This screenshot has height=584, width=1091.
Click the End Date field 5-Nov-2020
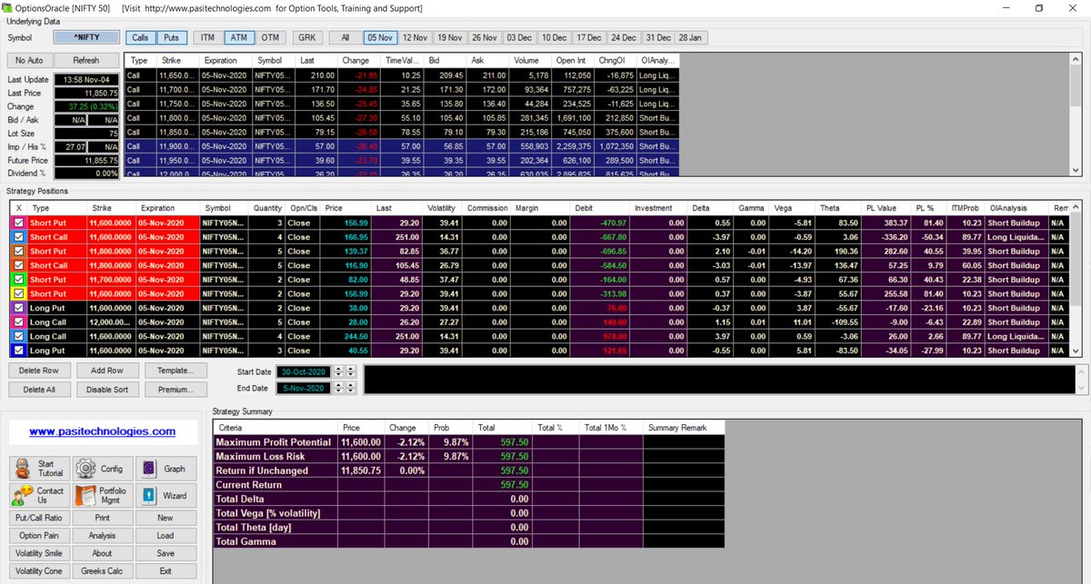click(304, 389)
